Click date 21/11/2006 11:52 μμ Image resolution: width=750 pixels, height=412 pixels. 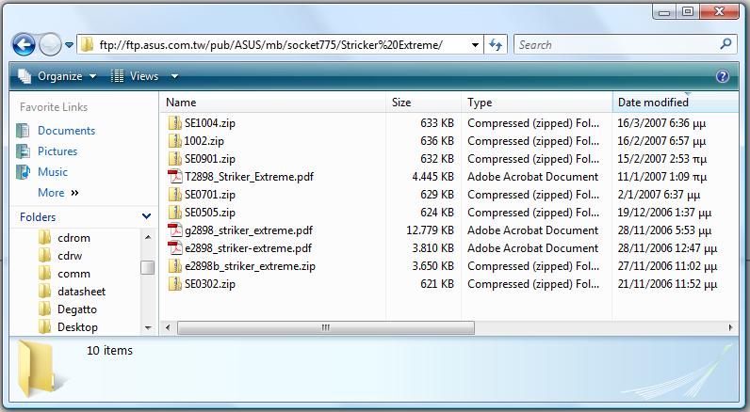pyautogui.click(x=667, y=284)
